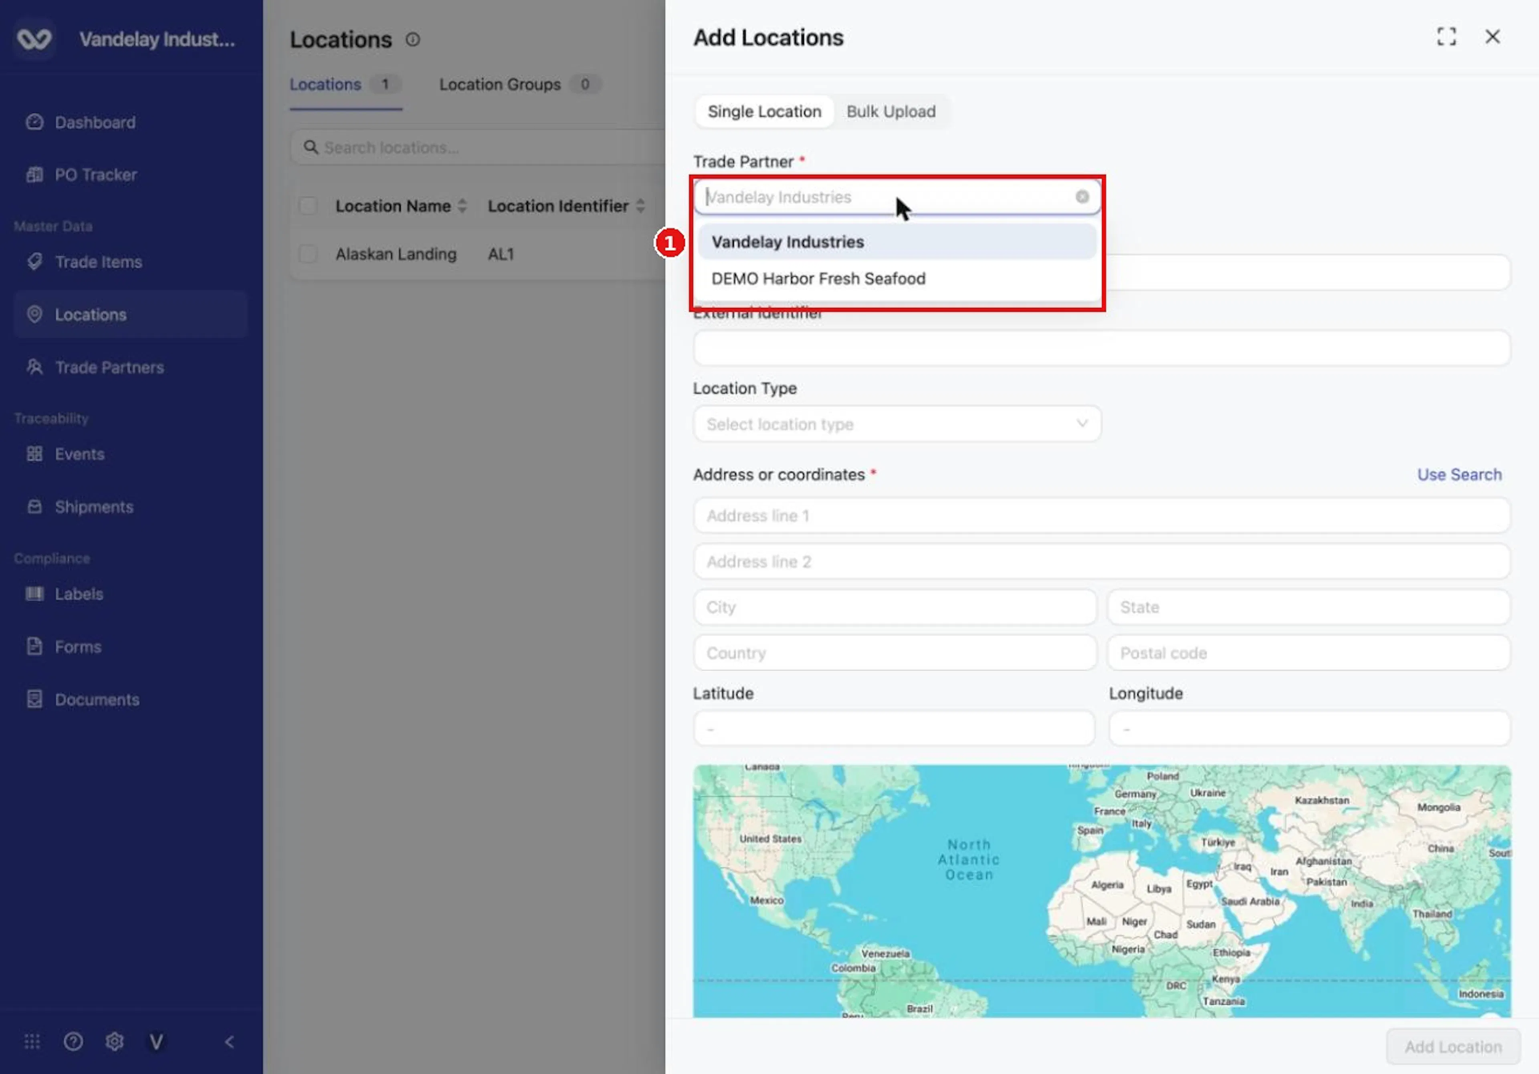Image resolution: width=1539 pixels, height=1074 pixels.
Task: Click the Use Search link
Action: click(x=1458, y=475)
